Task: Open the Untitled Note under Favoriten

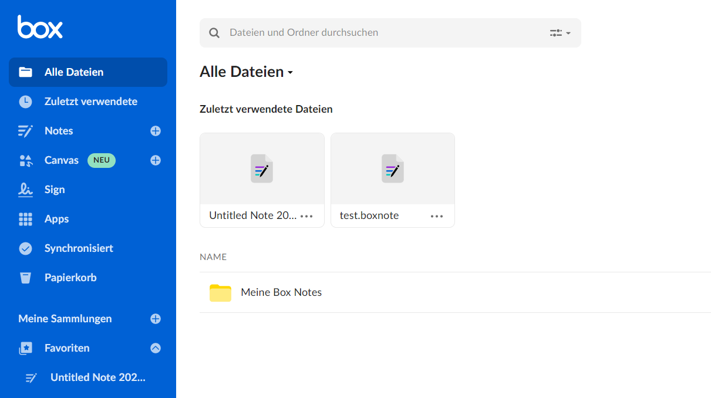Action: [97, 377]
